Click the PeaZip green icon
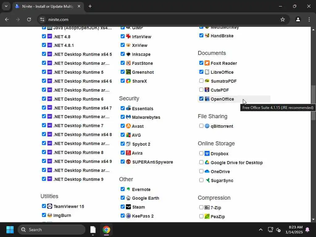The image size is (316, 237). [x=207, y=216]
